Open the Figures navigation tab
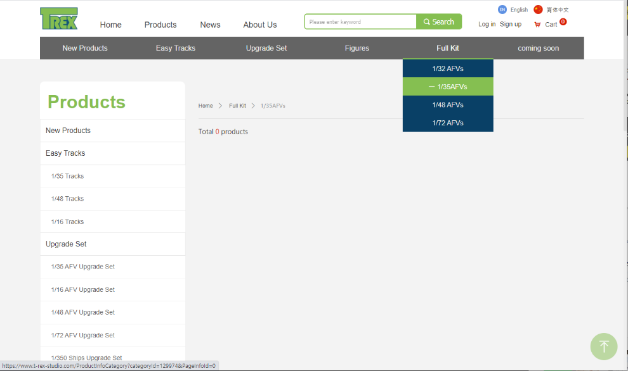This screenshot has height=371, width=628. pyautogui.click(x=357, y=48)
